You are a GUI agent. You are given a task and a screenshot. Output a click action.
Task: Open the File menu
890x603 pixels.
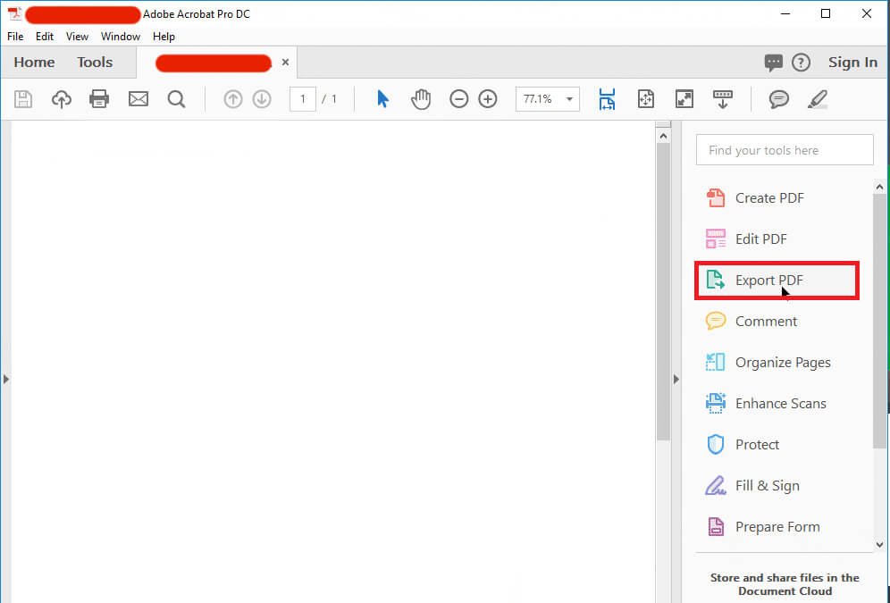coord(15,37)
